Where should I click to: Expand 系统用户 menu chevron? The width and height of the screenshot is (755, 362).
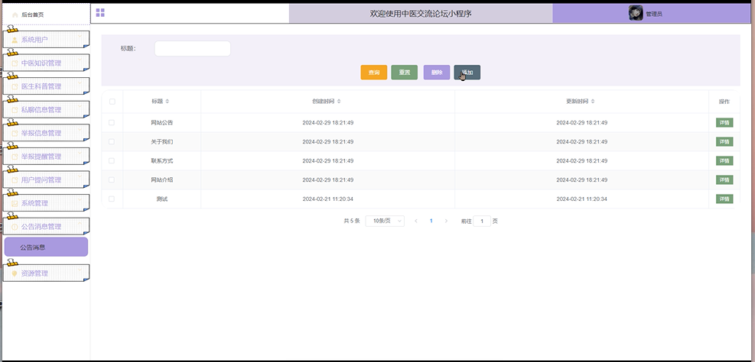pos(80,37)
